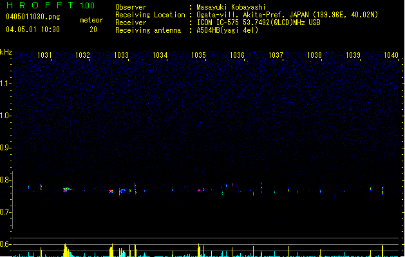Click the HROFFT 1.0.0 title text
This screenshot has height=257, width=405.
51,5
